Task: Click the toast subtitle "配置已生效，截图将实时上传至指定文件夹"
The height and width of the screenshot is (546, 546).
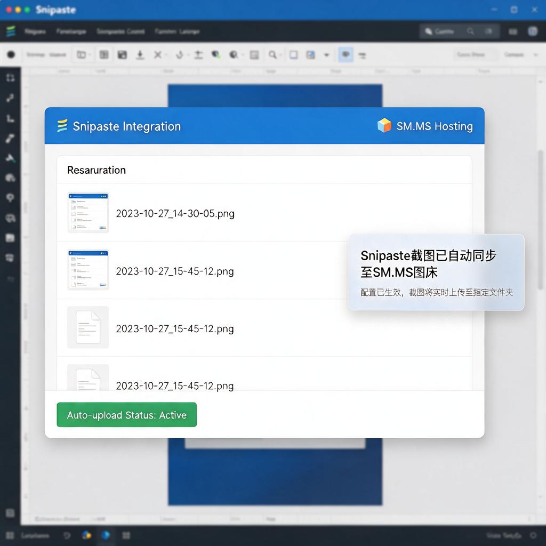Action: (437, 292)
